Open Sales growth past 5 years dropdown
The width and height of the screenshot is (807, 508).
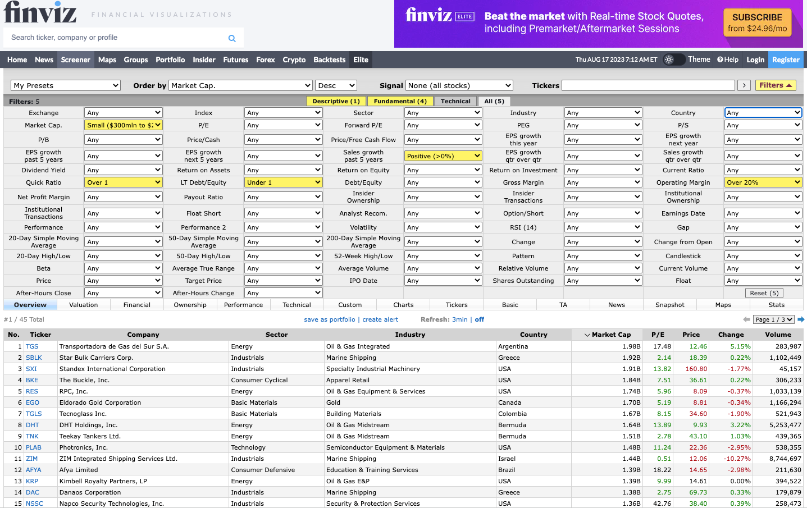pos(443,156)
